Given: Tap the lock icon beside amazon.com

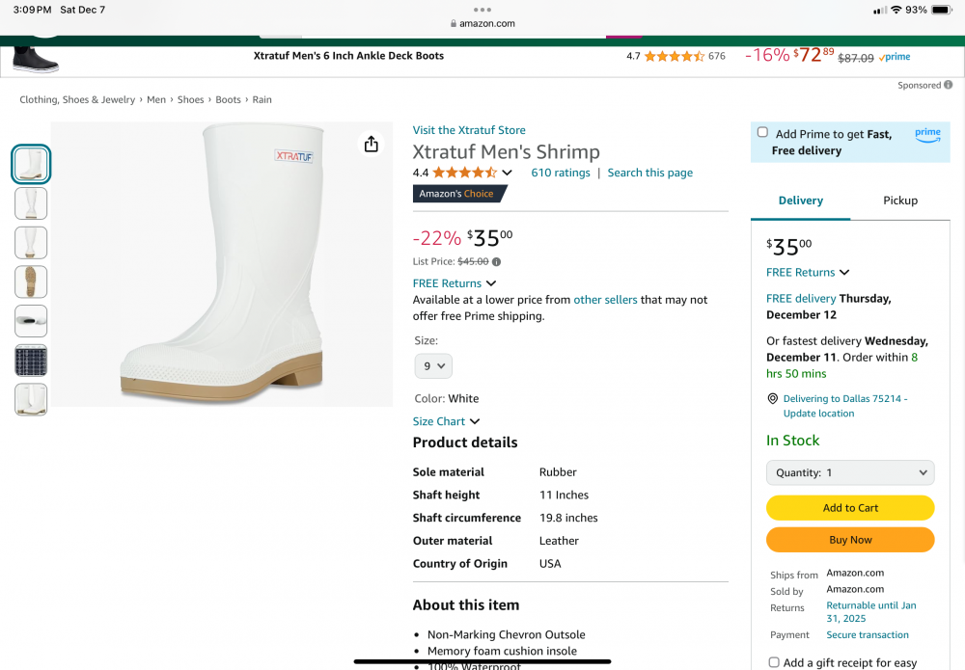Looking at the screenshot, I should (x=454, y=24).
